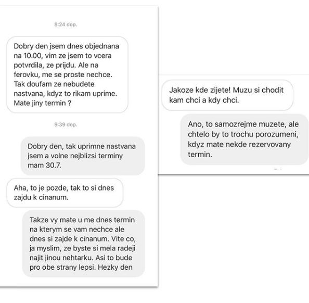Click the words 'najit jinou nehtarku'
The width and height of the screenshot is (309, 303).
coord(61,258)
